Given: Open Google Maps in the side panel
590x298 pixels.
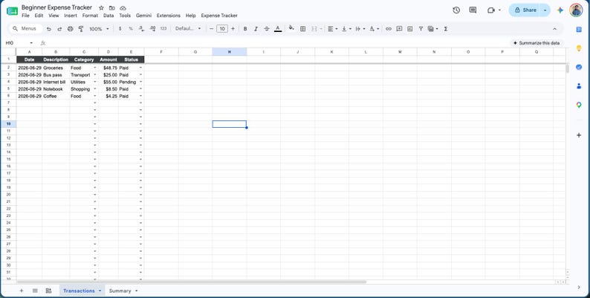Looking at the screenshot, I should (579, 105).
